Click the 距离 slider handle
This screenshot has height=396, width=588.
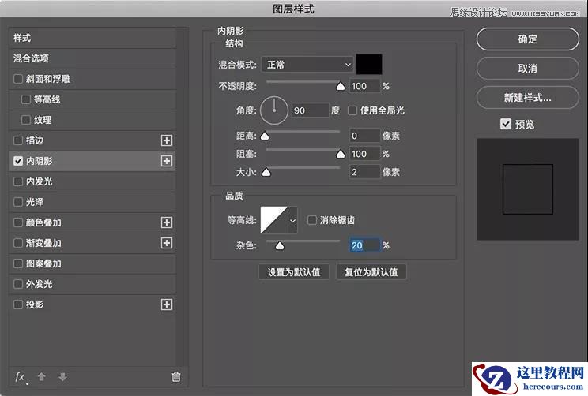click(265, 136)
